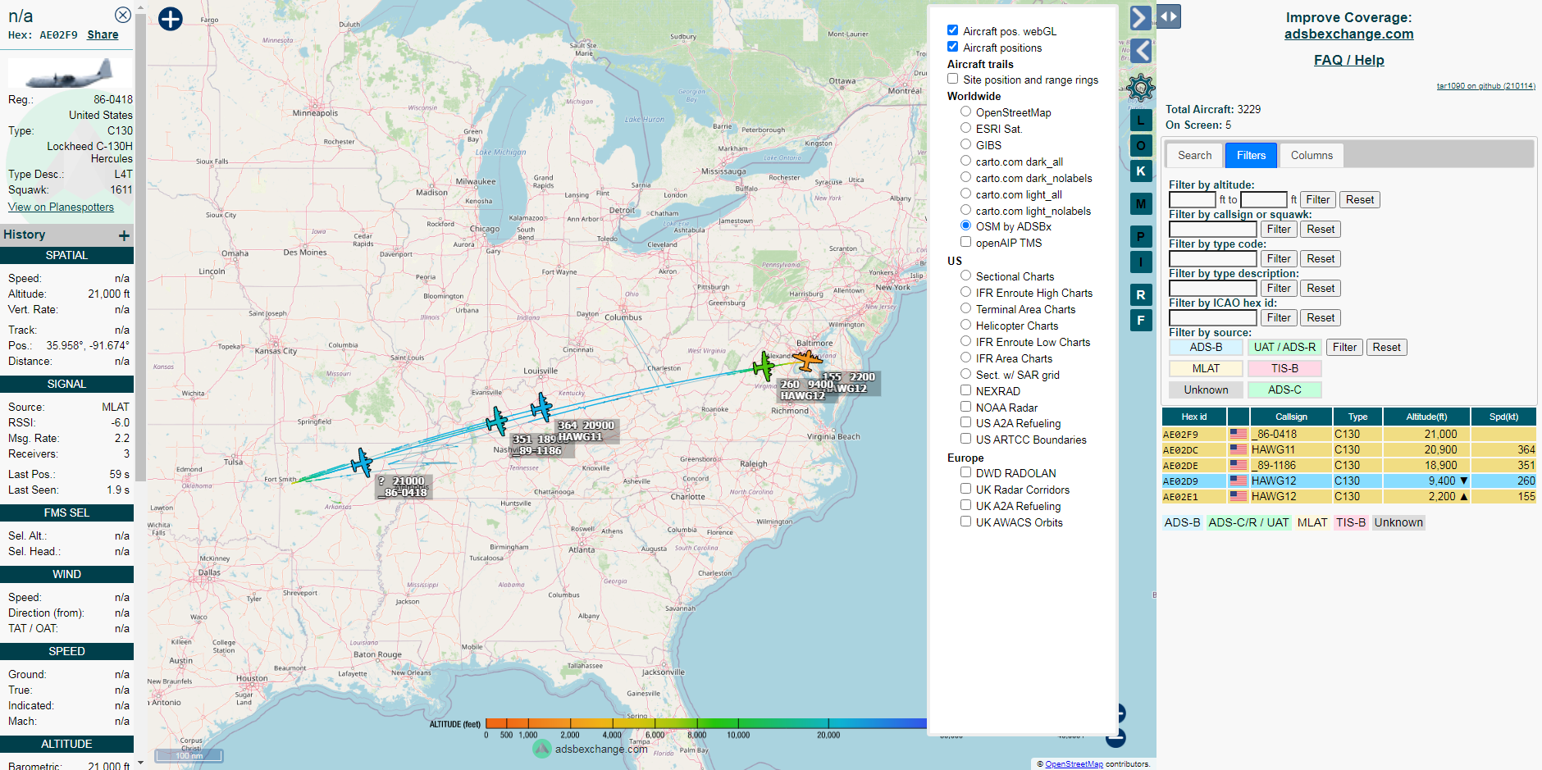Select carto.com dark_all layer
Screen dimensions: 1542x770
[965, 161]
